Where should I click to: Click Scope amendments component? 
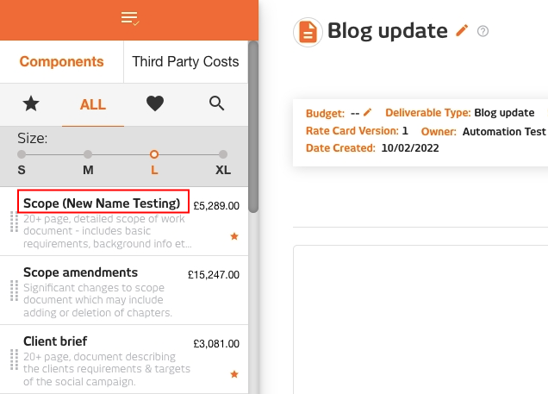click(x=124, y=291)
